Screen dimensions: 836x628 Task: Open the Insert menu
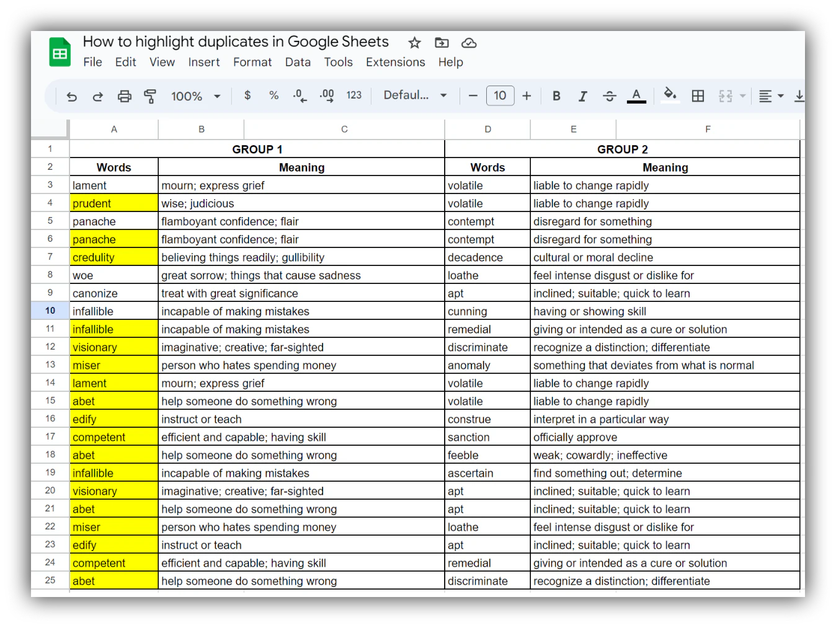204,62
